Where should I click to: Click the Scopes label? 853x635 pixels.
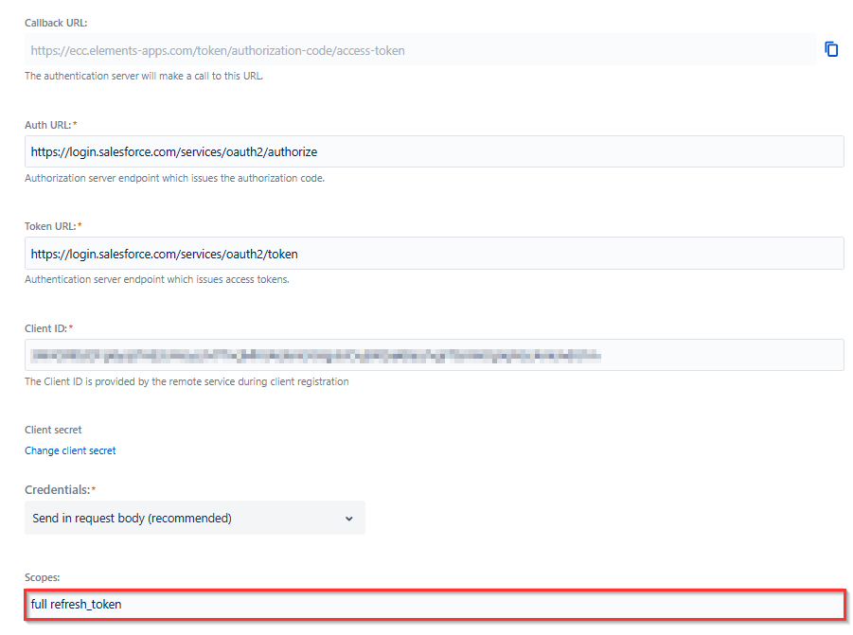pos(43,576)
